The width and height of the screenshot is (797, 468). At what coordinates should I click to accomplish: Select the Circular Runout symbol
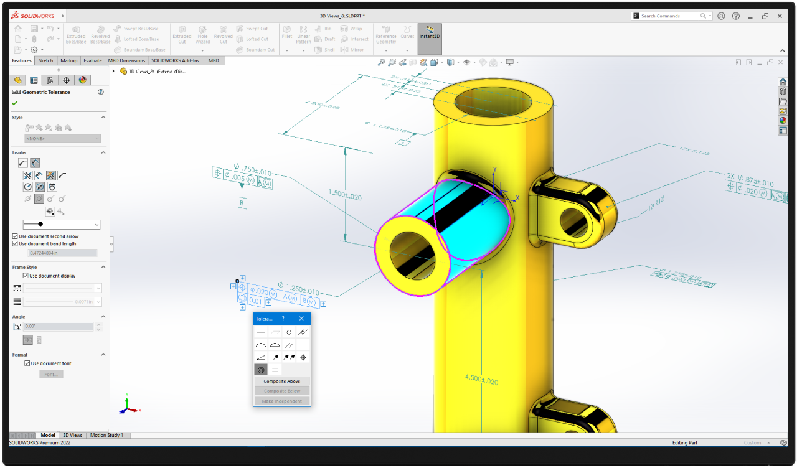[275, 357]
